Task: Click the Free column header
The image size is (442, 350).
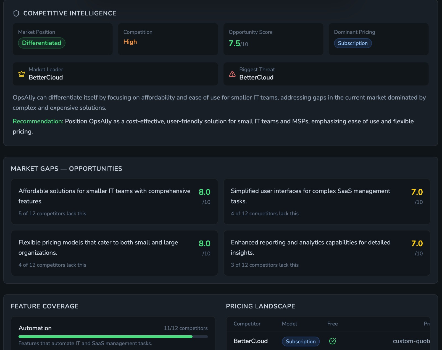Action: pyautogui.click(x=332, y=324)
